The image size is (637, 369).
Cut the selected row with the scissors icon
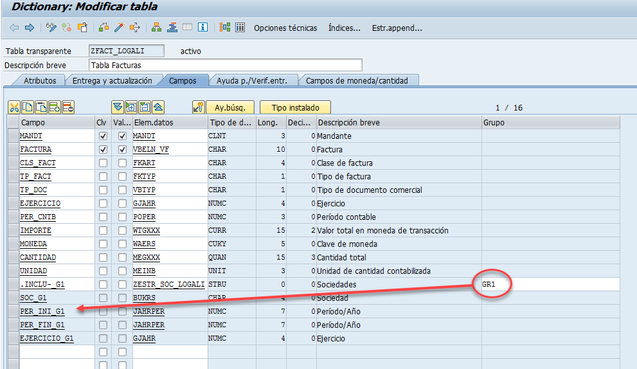[x=14, y=107]
